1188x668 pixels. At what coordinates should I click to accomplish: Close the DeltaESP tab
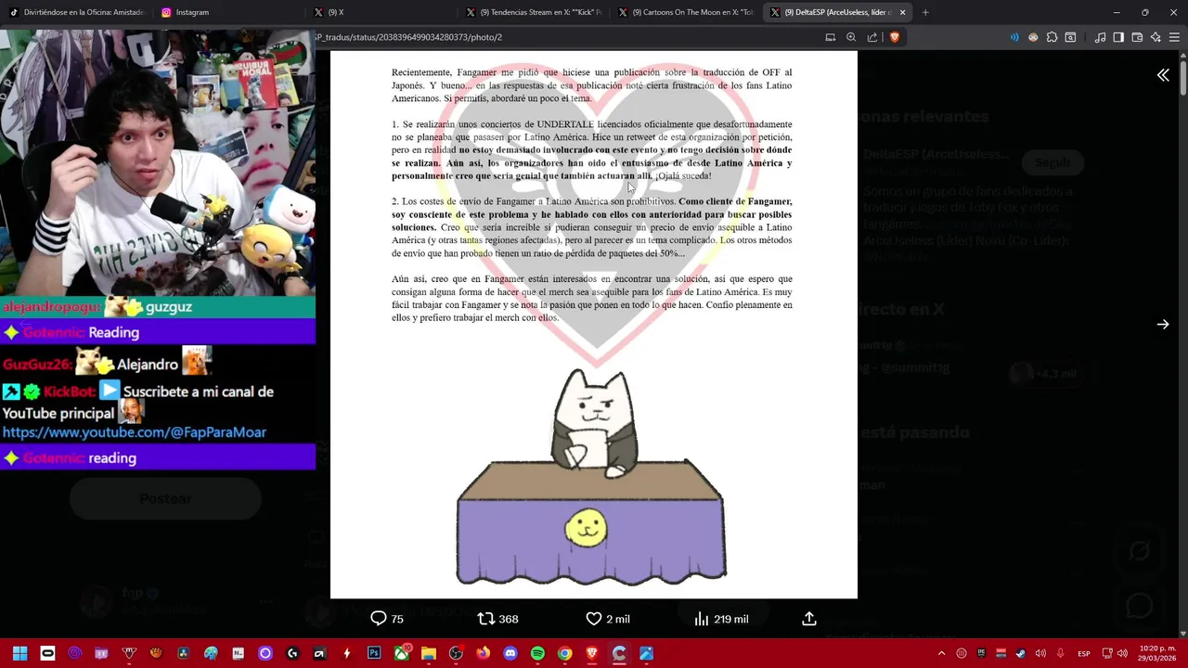pos(902,12)
